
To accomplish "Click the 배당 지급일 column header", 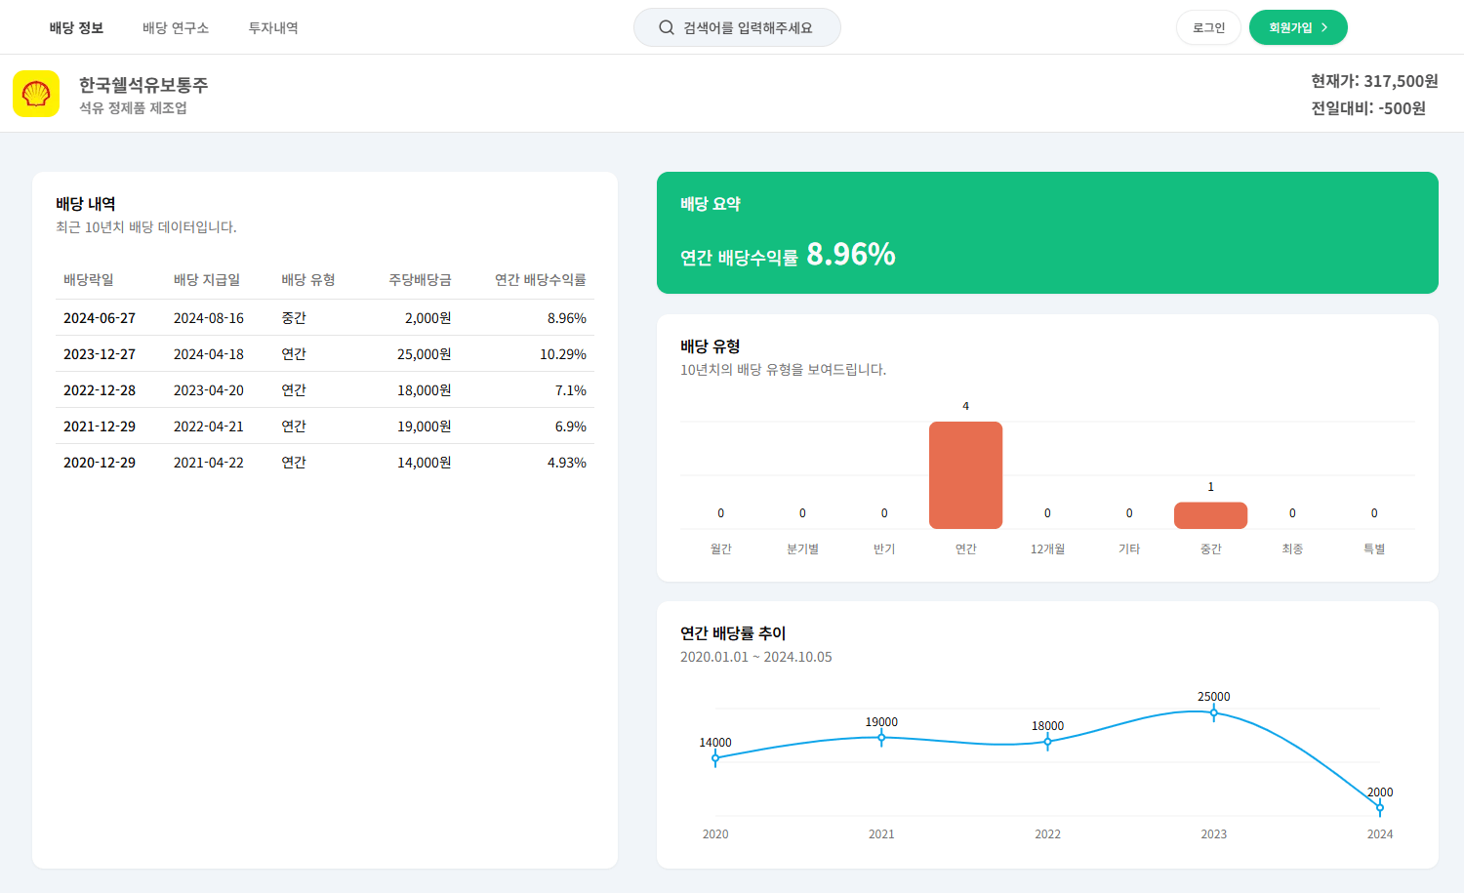I will [x=207, y=280].
